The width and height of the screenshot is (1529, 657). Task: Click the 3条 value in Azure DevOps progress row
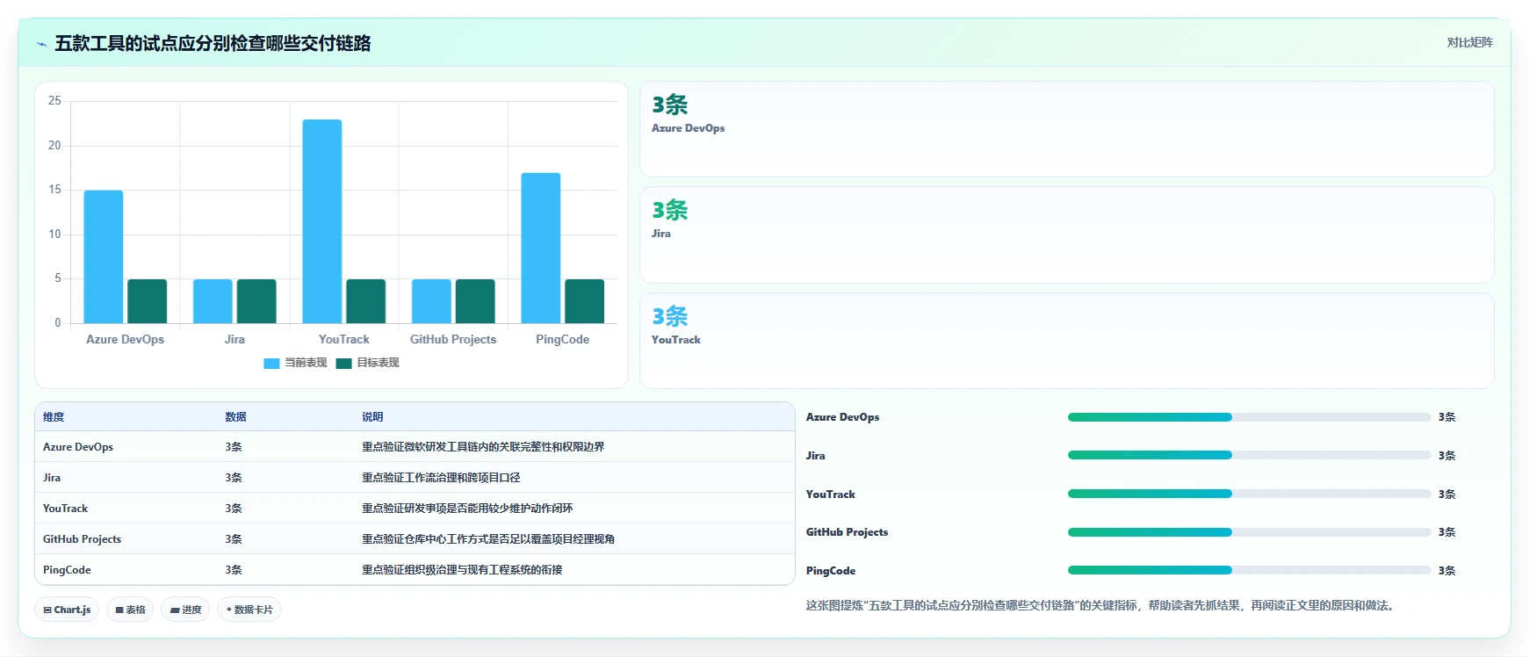tap(1447, 417)
